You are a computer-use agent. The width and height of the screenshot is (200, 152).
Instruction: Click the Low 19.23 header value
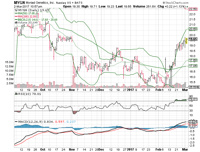click(x=106, y=6)
